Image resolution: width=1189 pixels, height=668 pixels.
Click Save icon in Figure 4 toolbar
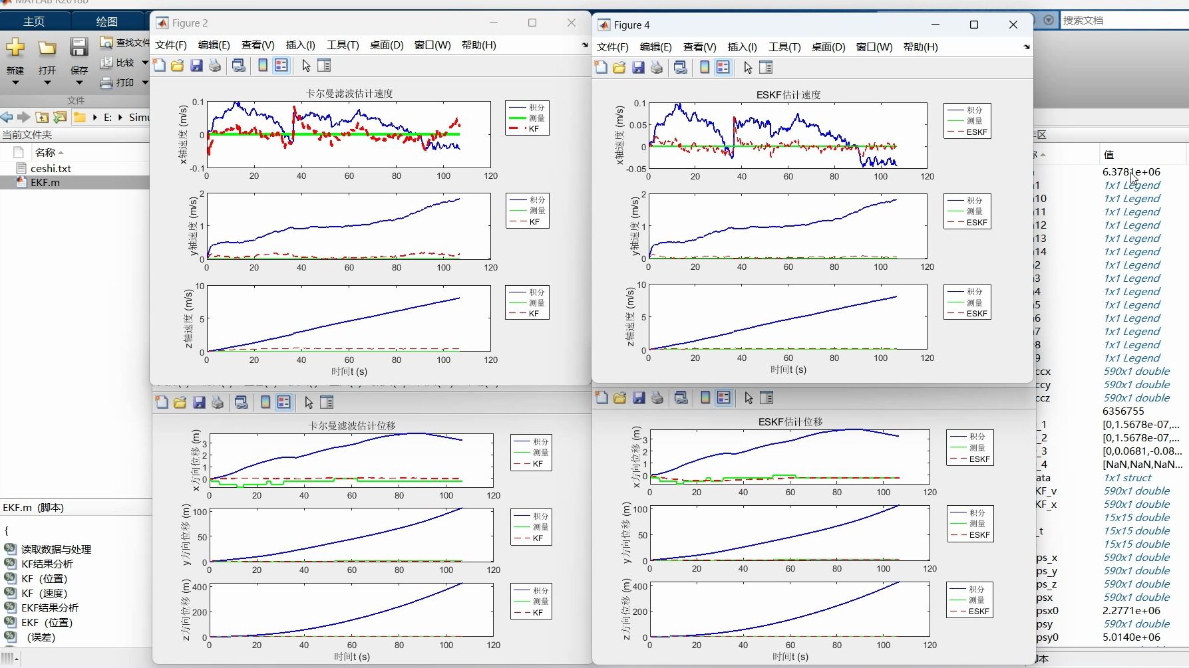tap(638, 67)
